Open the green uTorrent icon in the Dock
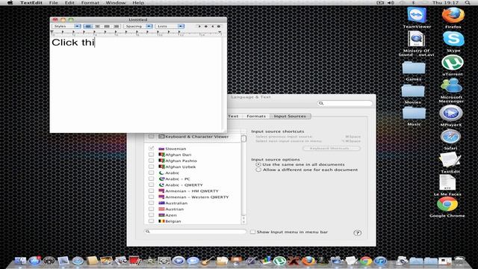The height and width of the screenshot is (269, 478). 279,261
